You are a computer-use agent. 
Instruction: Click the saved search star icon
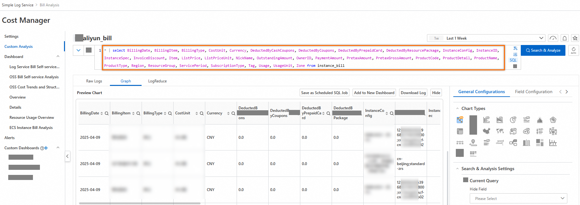coord(575,38)
